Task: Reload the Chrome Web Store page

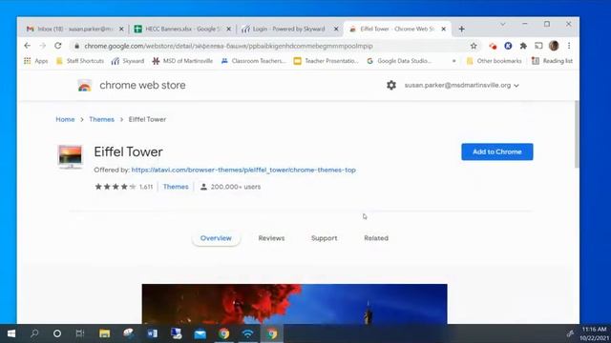Action: click(x=58, y=46)
